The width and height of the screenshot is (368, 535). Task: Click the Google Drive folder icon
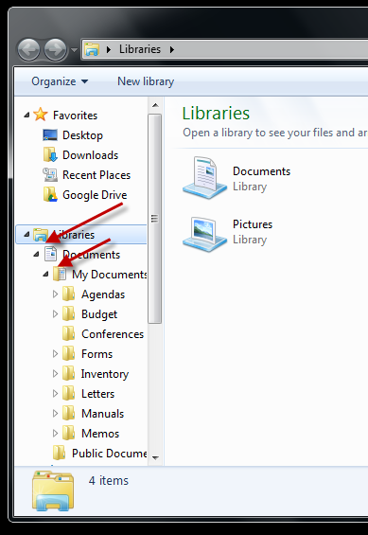(50, 194)
